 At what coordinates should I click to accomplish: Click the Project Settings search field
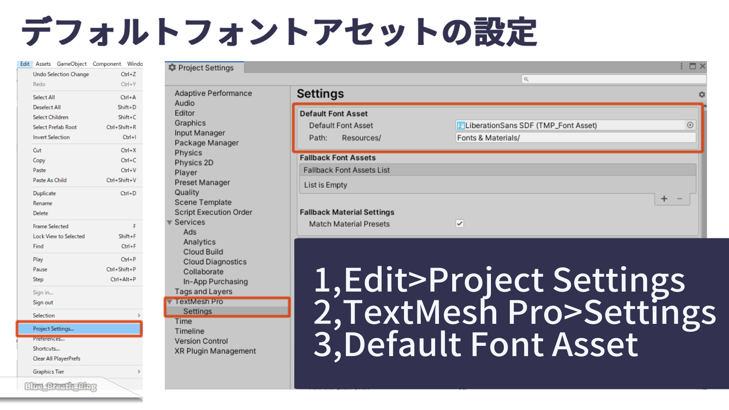pos(614,79)
